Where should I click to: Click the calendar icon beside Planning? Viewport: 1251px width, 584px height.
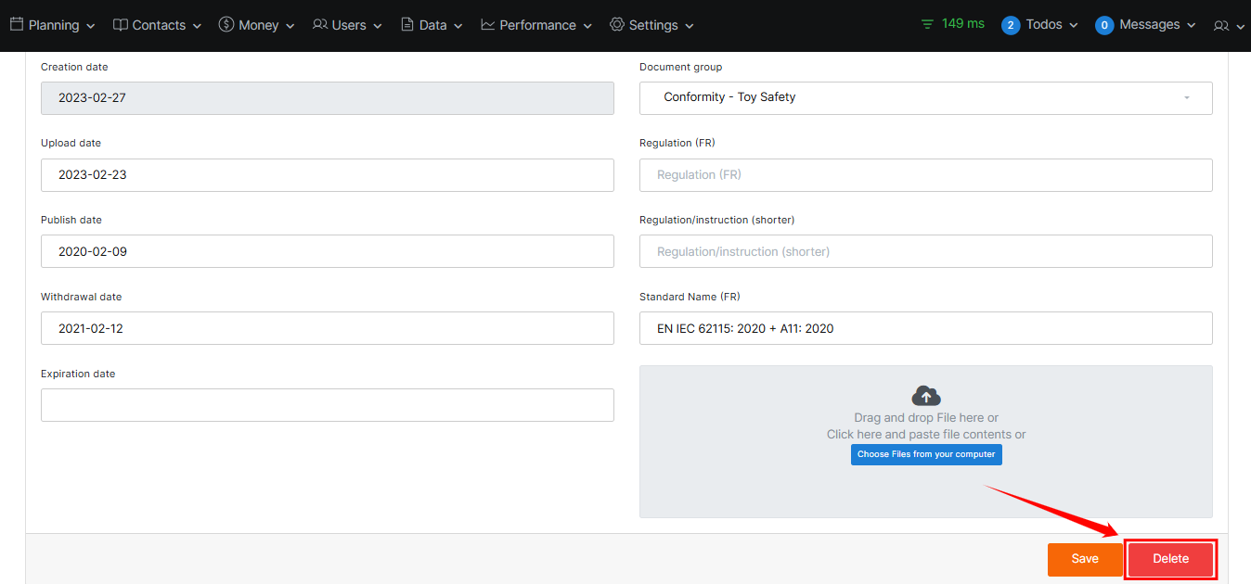[17, 25]
